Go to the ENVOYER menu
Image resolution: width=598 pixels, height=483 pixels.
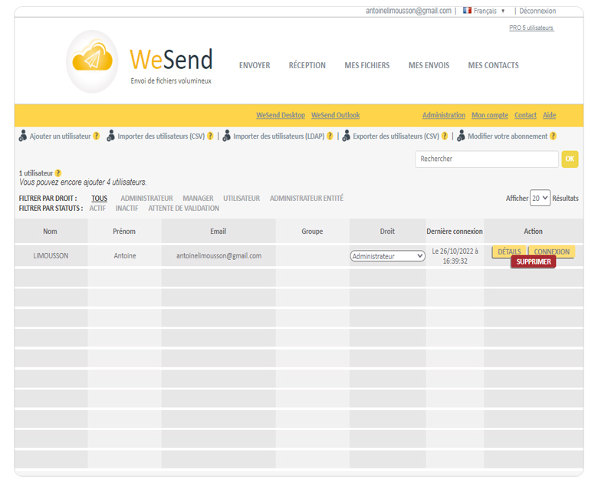coord(255,65)
